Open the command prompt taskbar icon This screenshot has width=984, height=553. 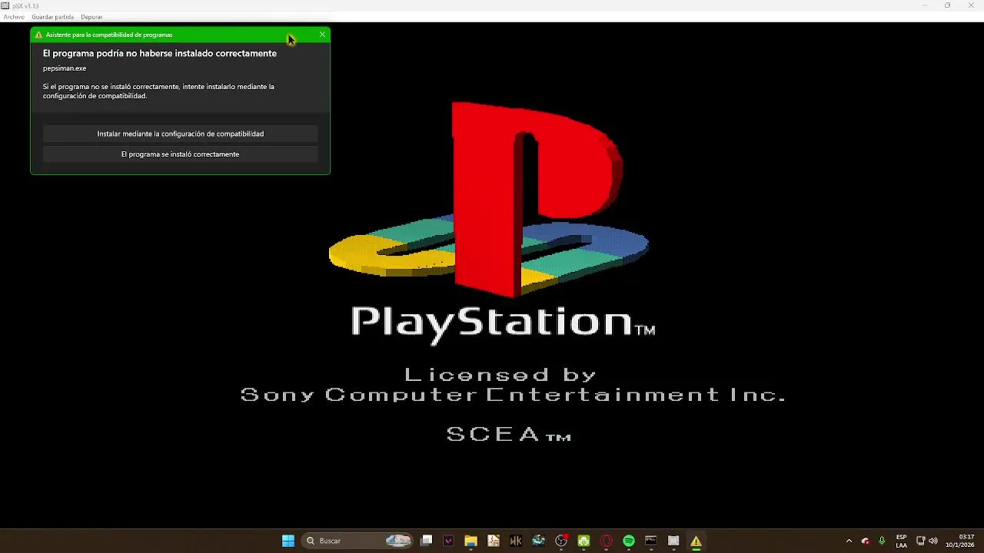click(651, 541)
